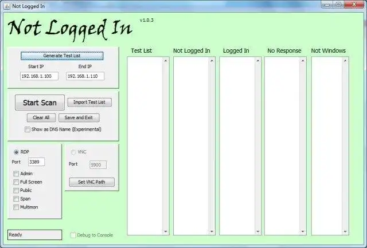Click the Not Windows list scroll down arrow
Viewport: 367px width, 248px height.
(x=345, y=231)
